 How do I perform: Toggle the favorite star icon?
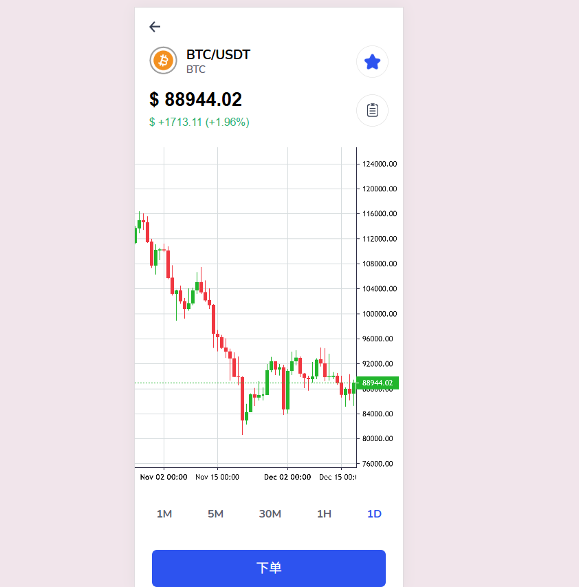pyautogui.click(x=372, y=62)
